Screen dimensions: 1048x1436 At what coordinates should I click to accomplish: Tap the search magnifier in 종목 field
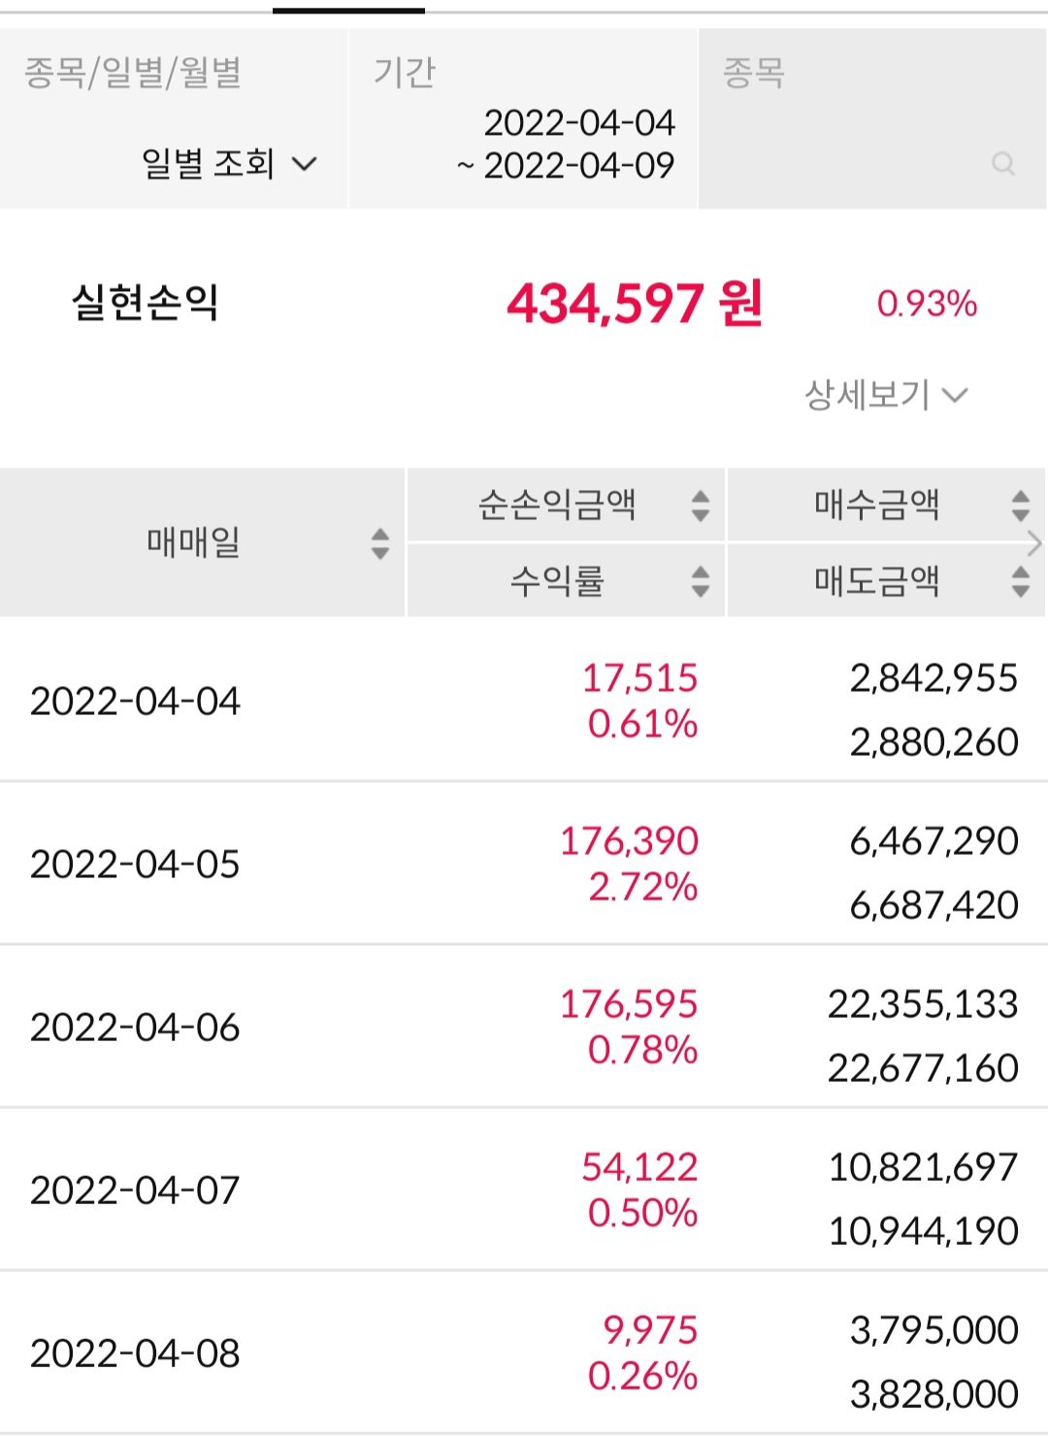[x=1003, y=164]
